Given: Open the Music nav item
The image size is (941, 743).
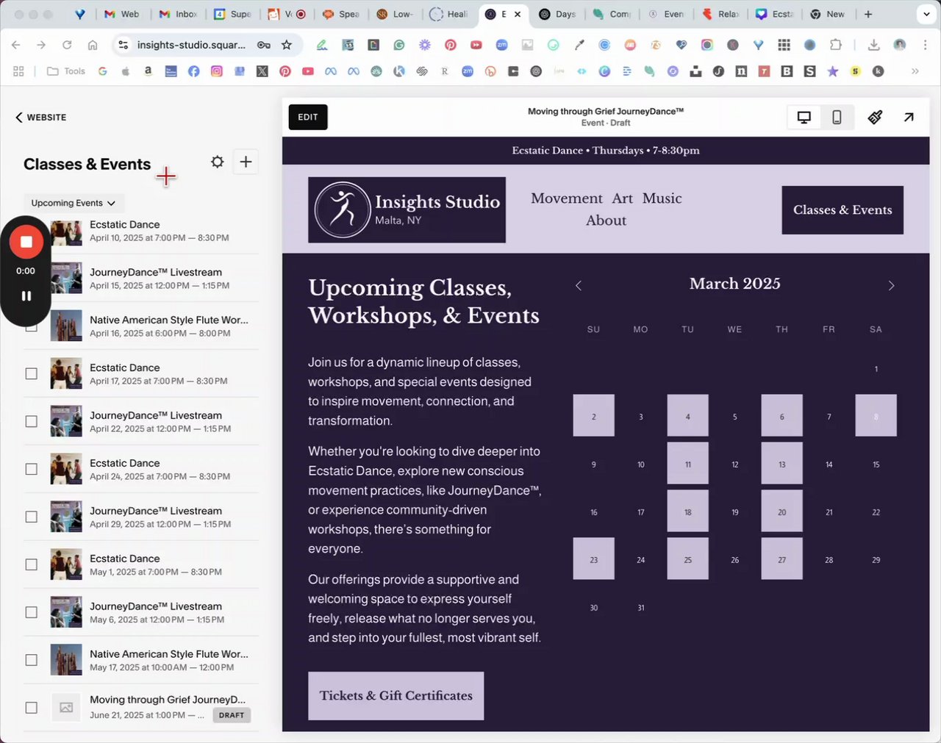Looking at the screenshot, I should tap(662, 198).
